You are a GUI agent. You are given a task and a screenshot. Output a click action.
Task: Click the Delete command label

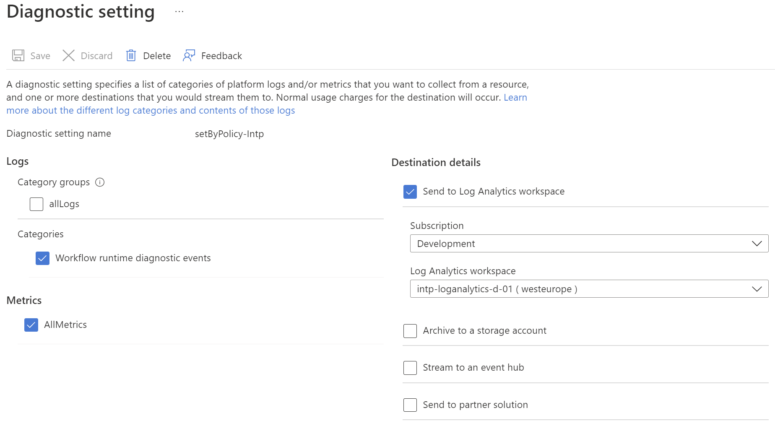click(157, 55)
